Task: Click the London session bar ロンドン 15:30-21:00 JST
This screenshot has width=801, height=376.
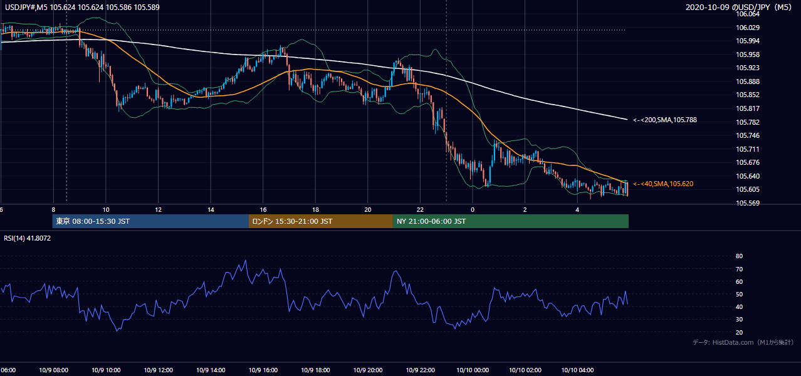Action: coord(321,221)
